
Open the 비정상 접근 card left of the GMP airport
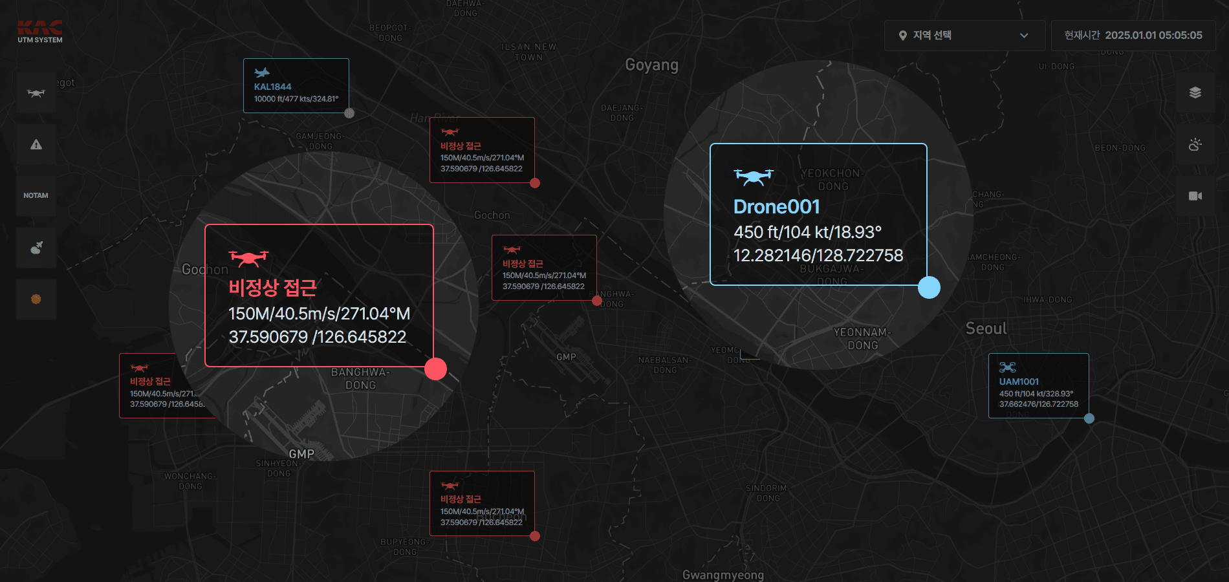[x=544, y=268]
